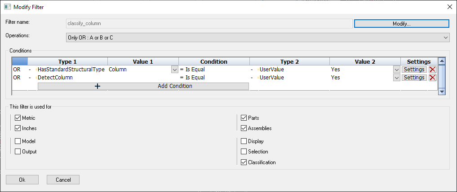Open Settings for the DetectColumn condition
457x192 pixels.
click(414, 78)
